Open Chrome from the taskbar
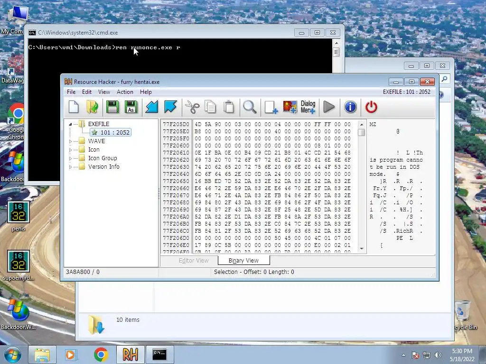 [101, 355]
